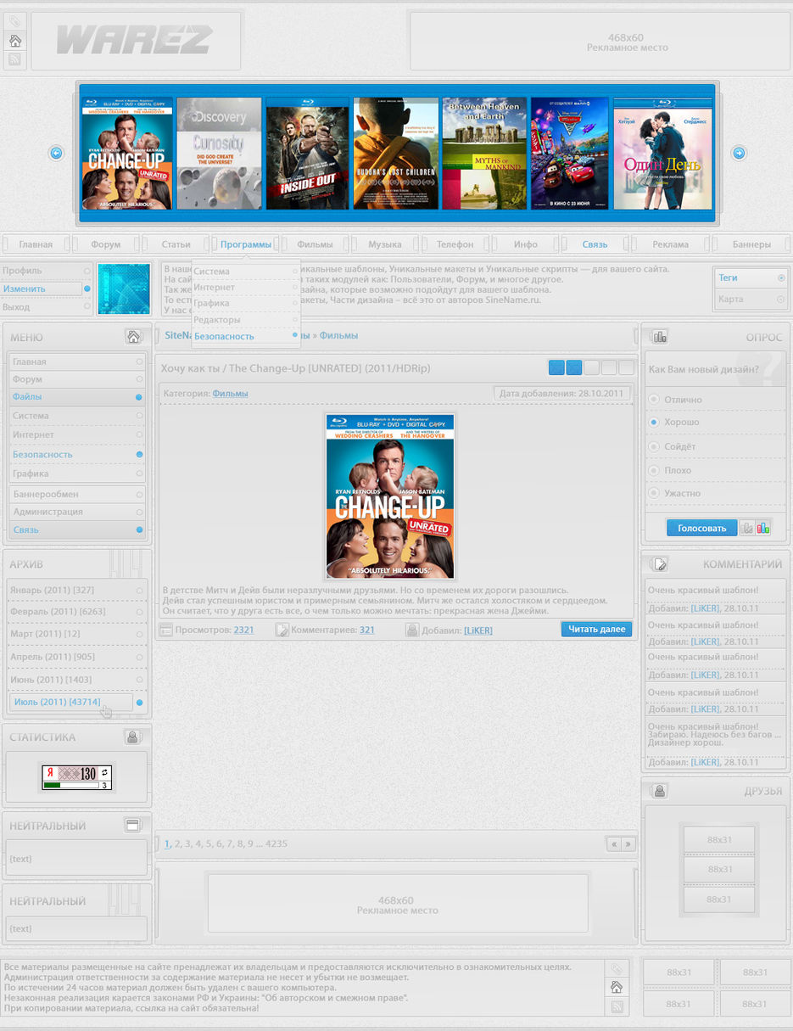Click the Yandex 130 counter badge

pos(77,777)
